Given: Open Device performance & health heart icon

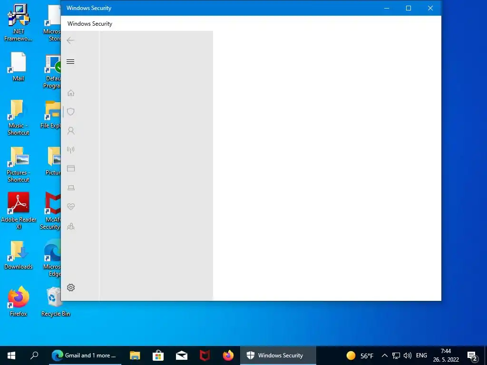Looking at the screenshot, I should tap(71, 207).
